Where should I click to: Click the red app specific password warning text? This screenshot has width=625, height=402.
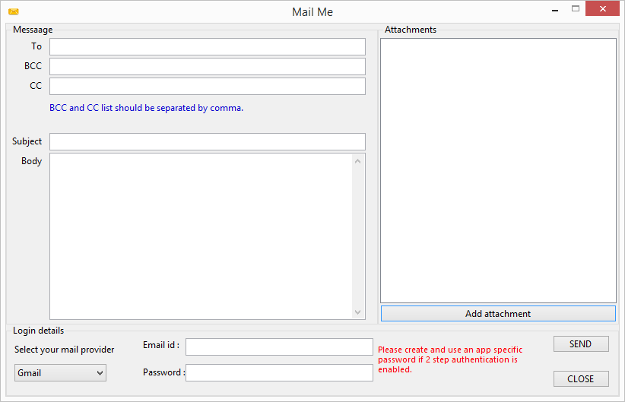tap(450, 359)
